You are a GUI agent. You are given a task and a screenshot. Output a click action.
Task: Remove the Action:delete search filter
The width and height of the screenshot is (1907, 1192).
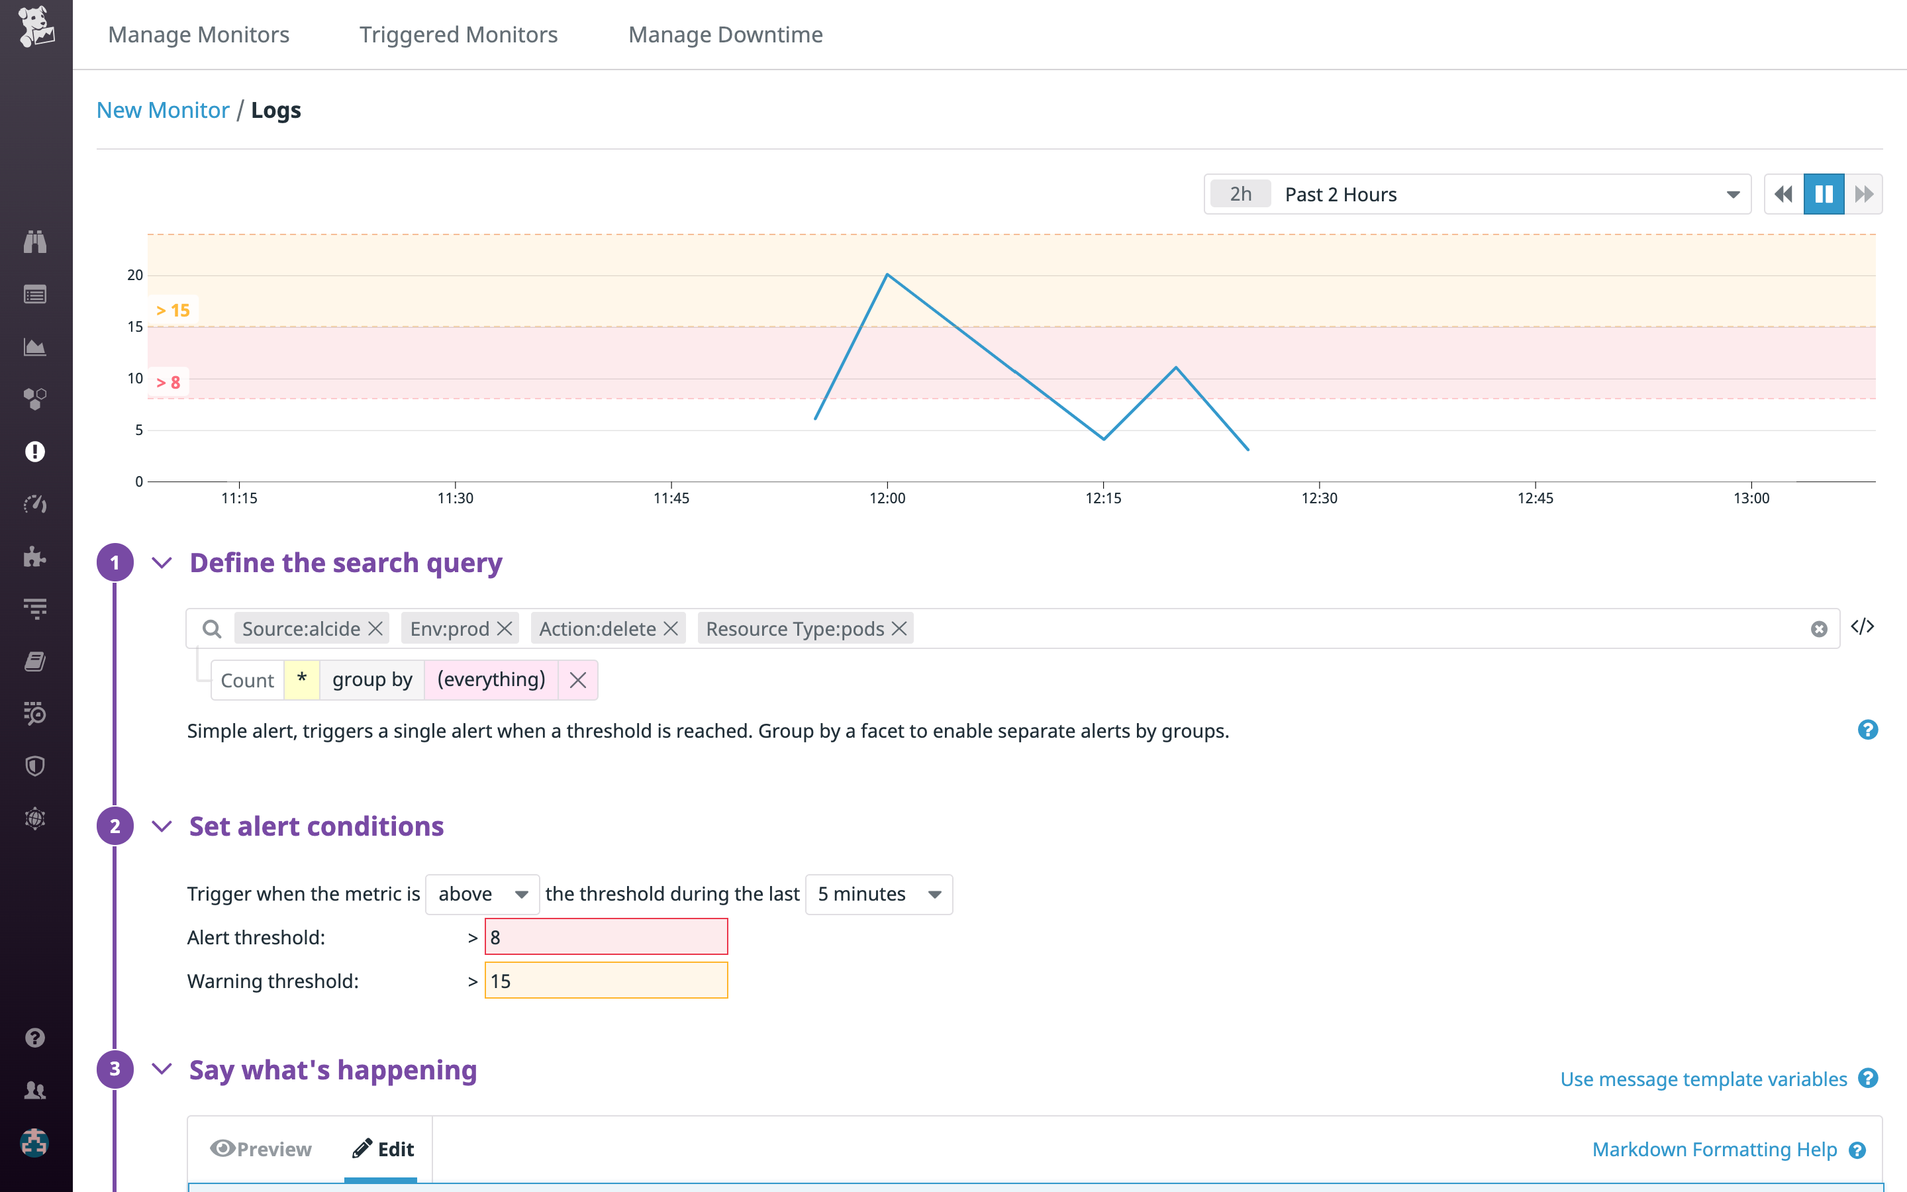(x=671, y=628)
